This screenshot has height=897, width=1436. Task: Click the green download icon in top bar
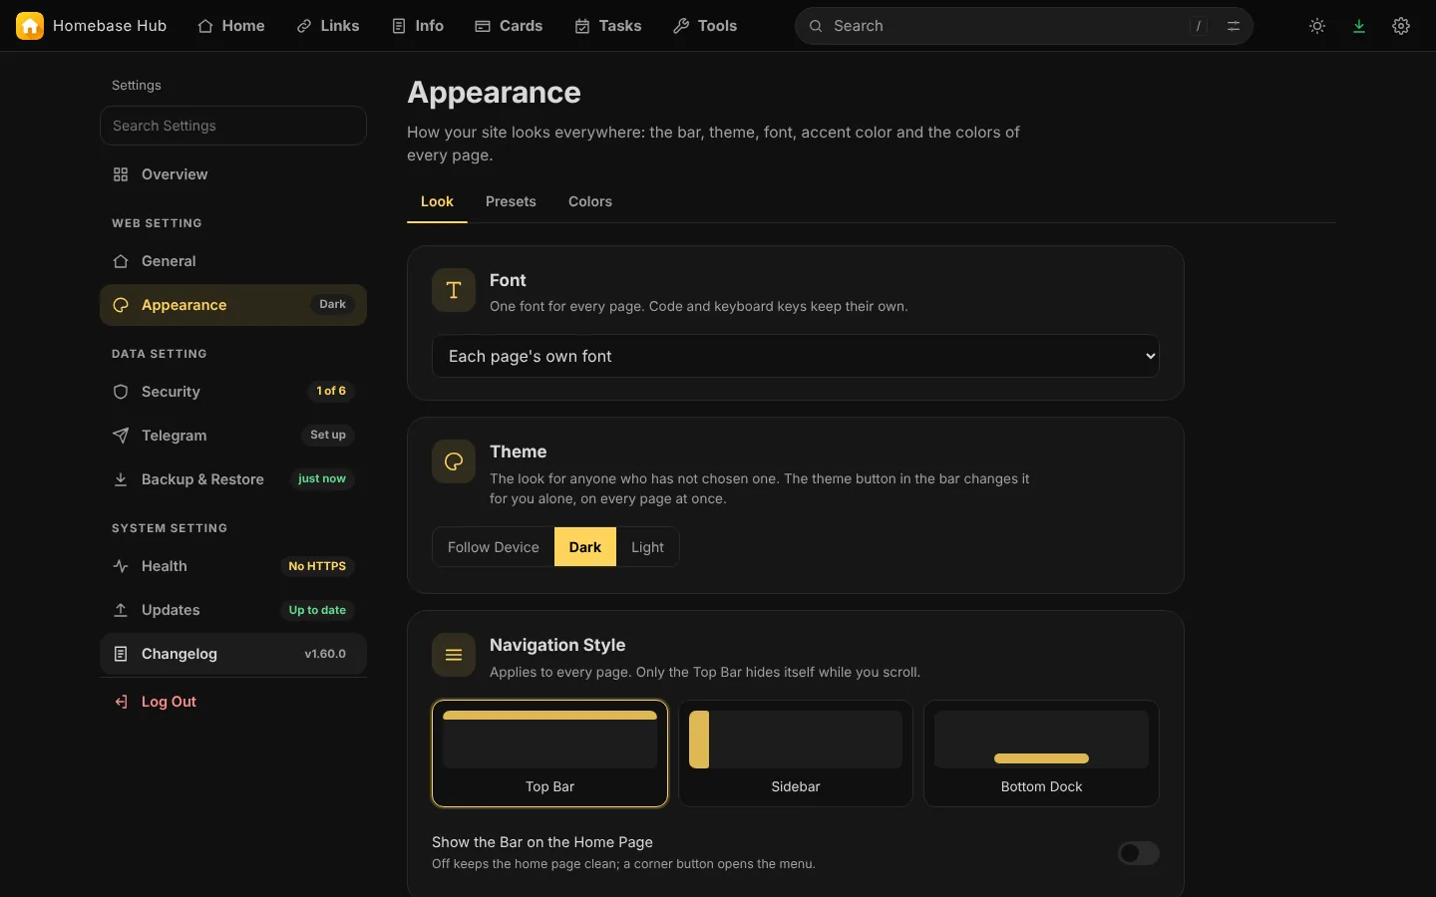tap(1359, 26)
